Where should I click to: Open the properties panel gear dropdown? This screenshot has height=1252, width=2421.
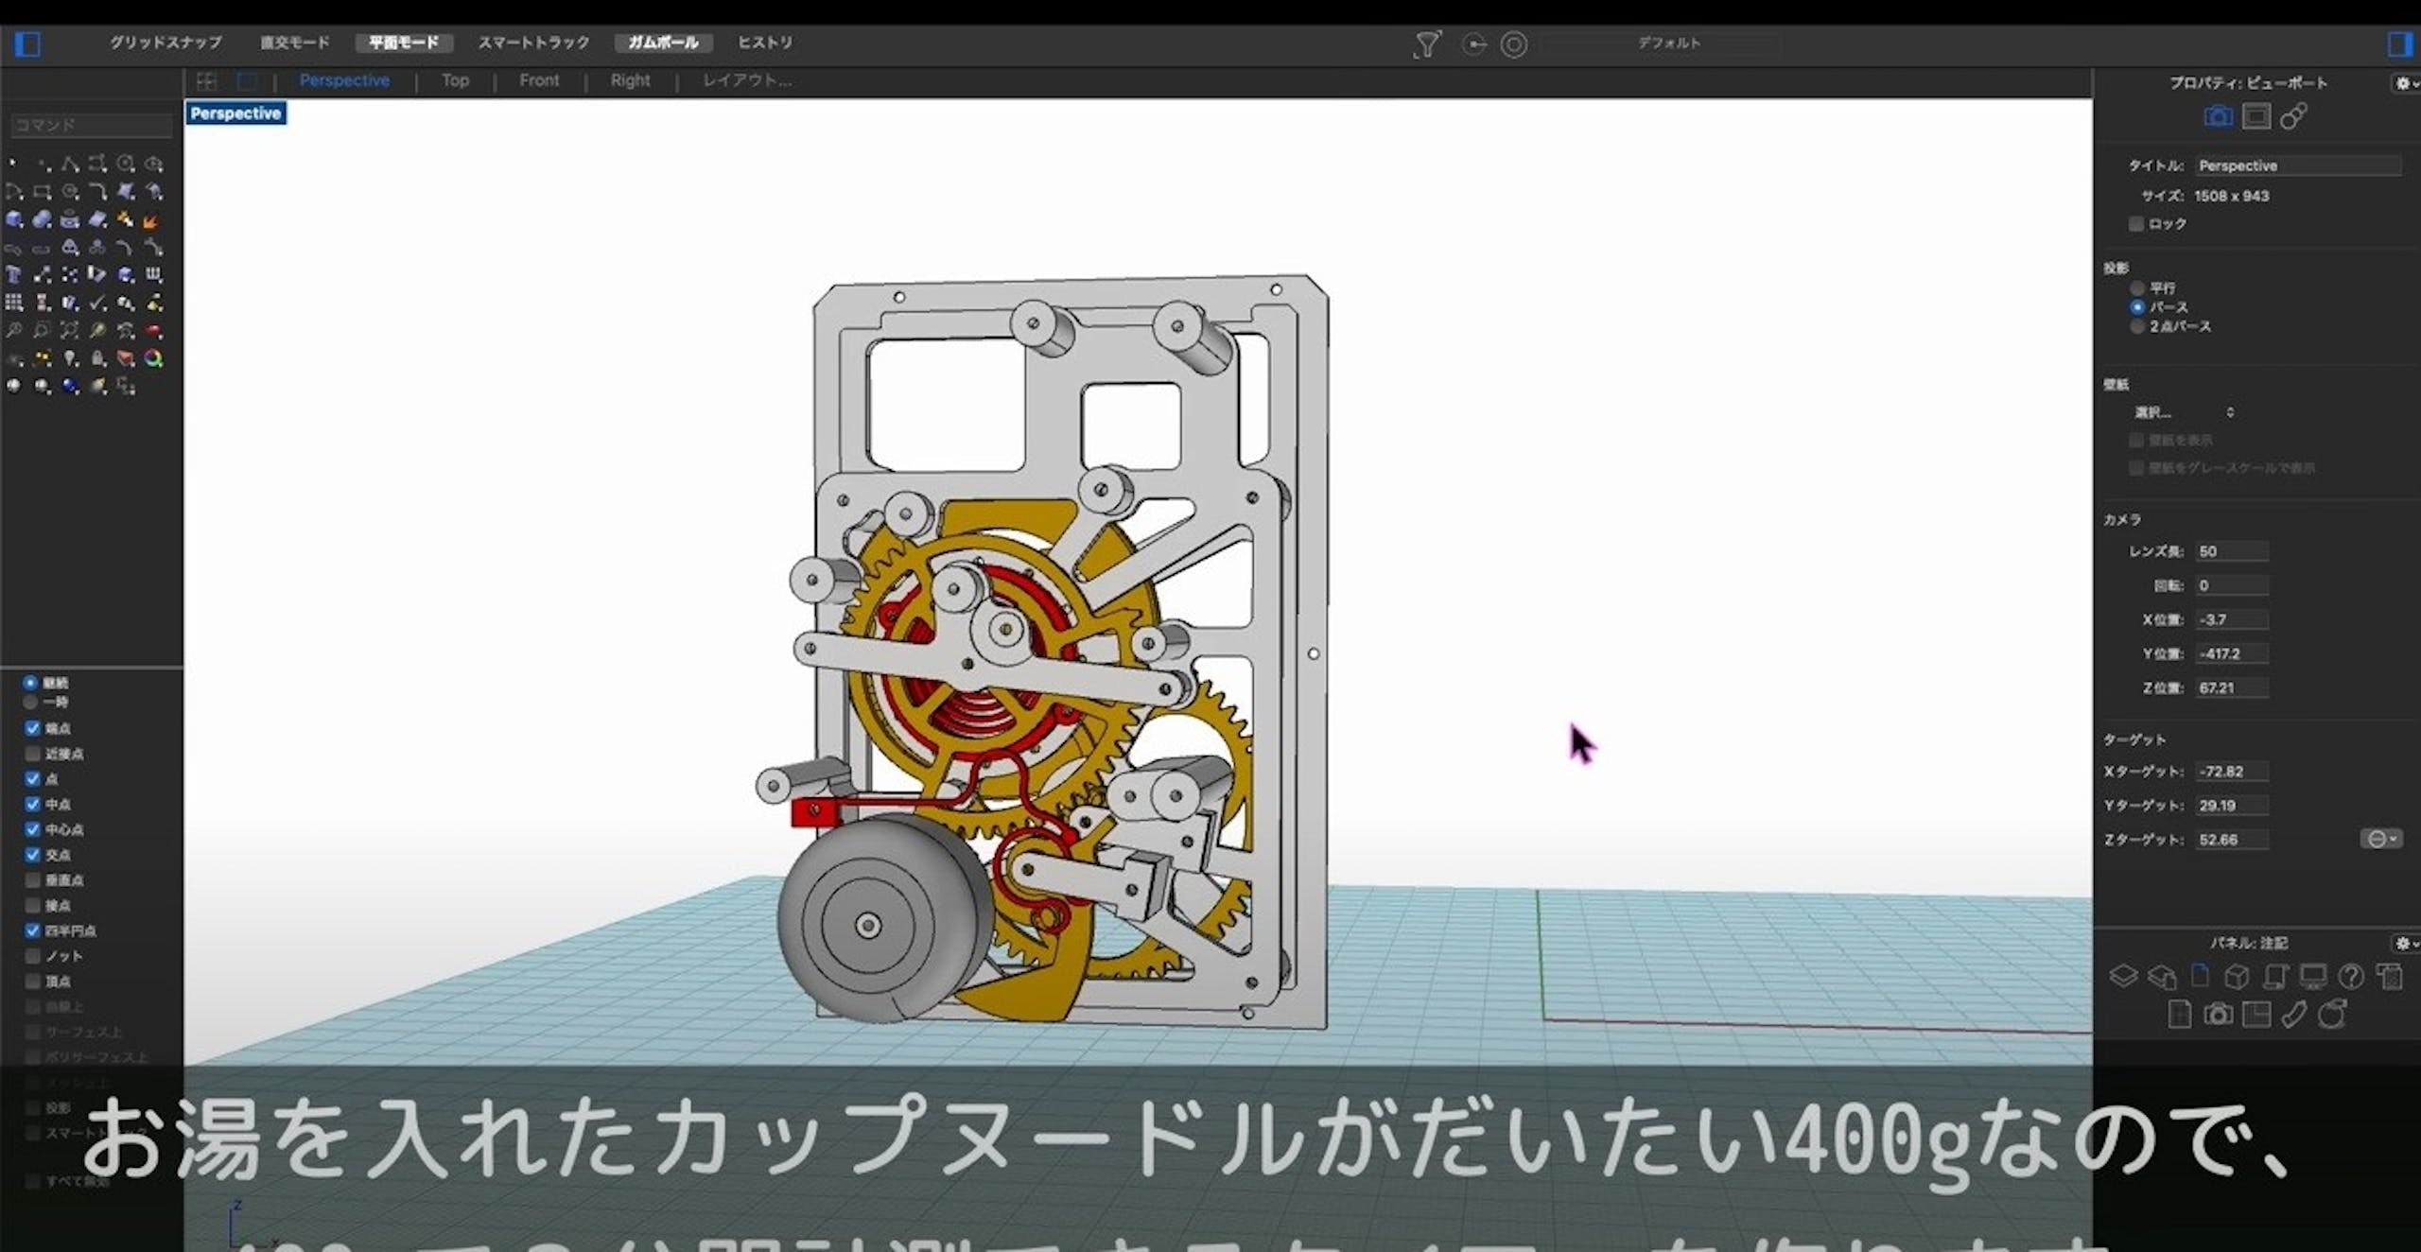(2407, 83)
